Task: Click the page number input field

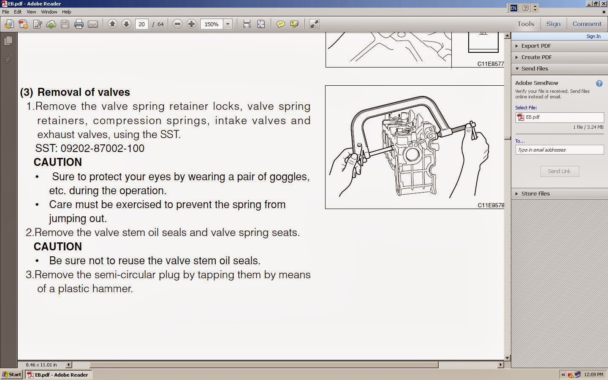Action: point(142,24)
